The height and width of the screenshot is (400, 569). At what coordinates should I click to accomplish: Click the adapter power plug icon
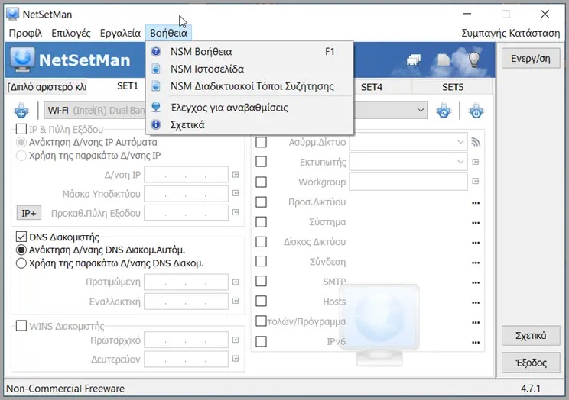pos(476,110)
